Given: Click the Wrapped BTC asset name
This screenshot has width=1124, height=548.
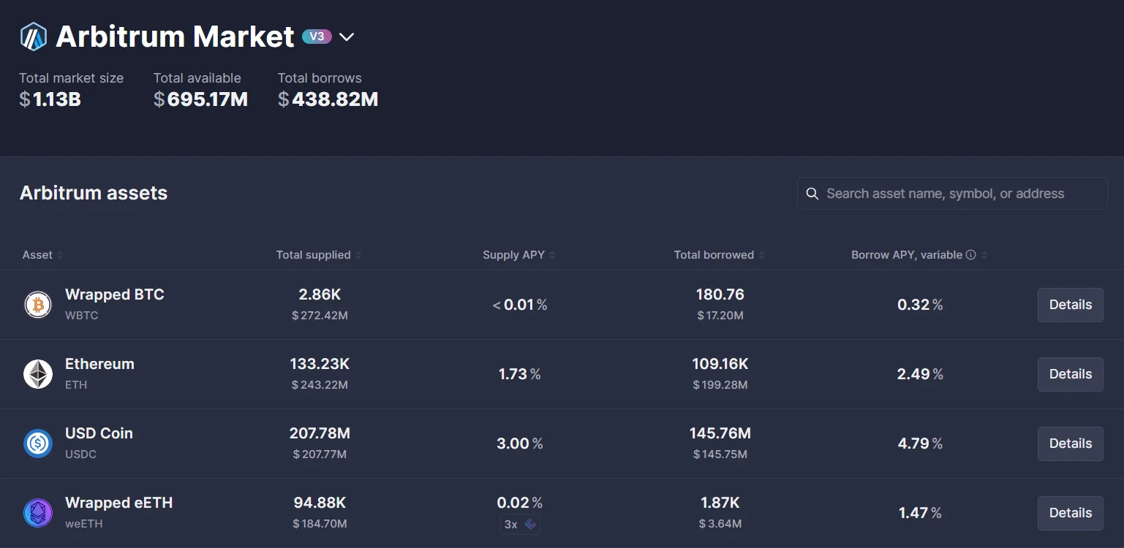Looking at the screenshot, I should (115, 294).
